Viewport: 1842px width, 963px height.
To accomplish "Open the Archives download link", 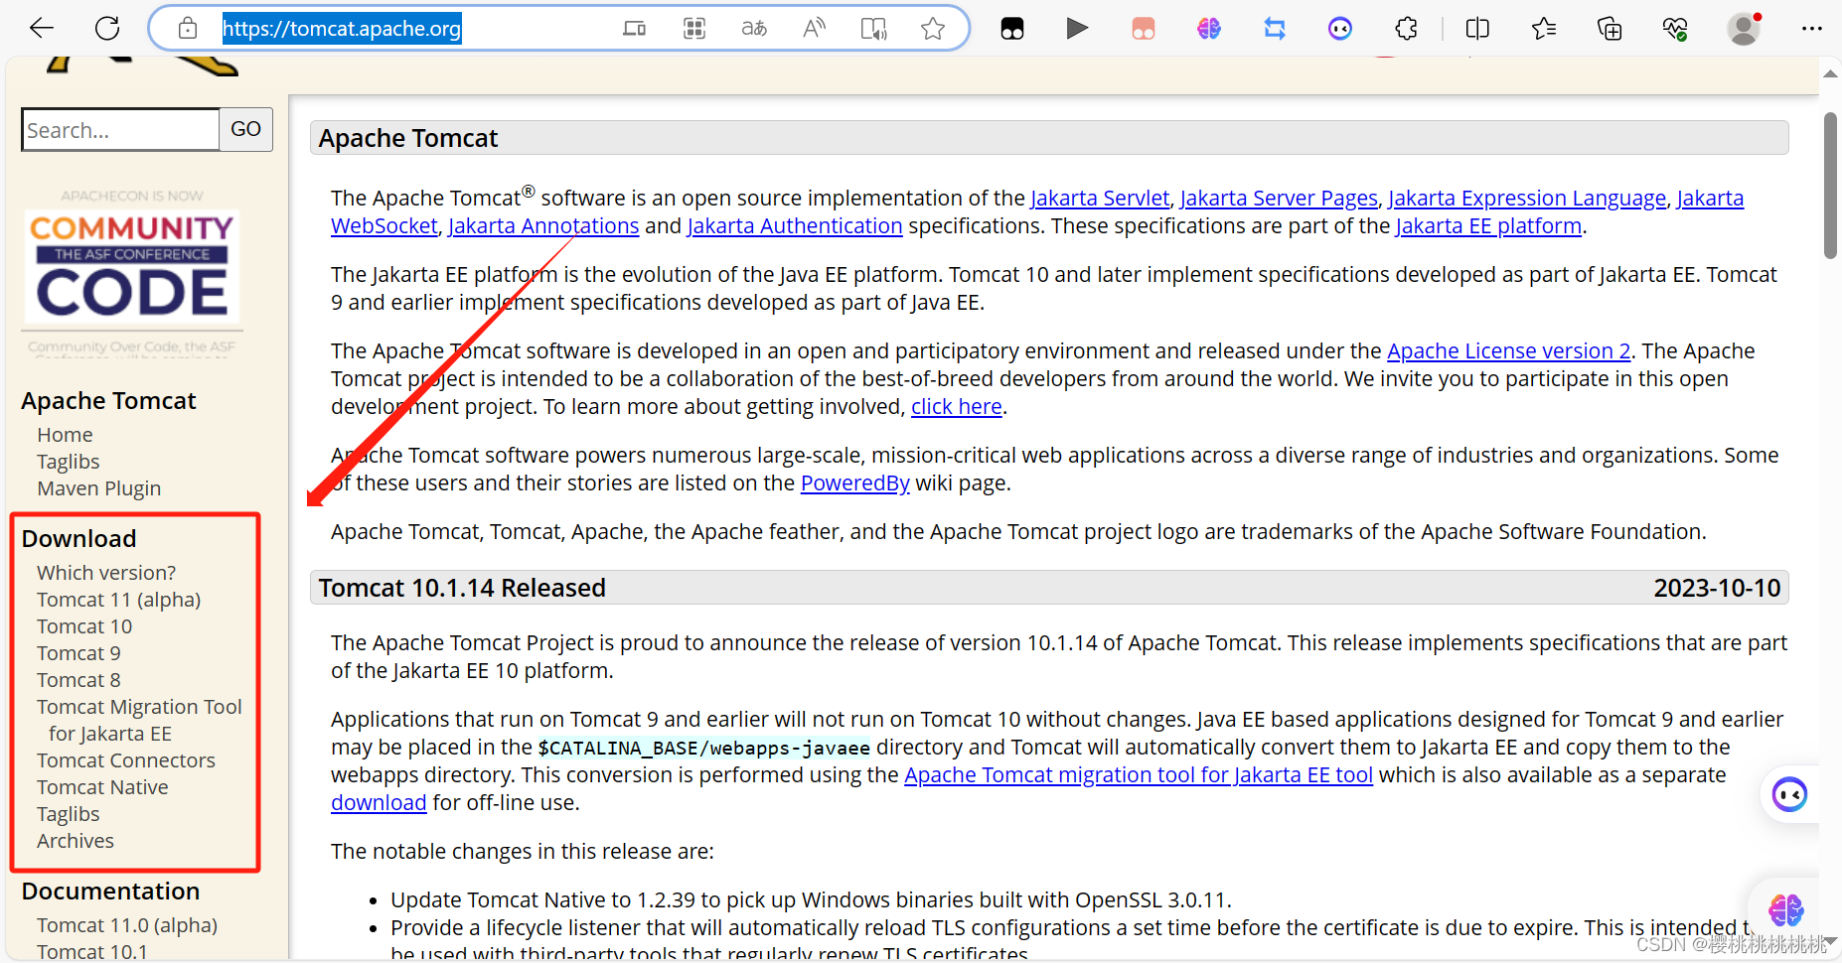I will 76,841.
